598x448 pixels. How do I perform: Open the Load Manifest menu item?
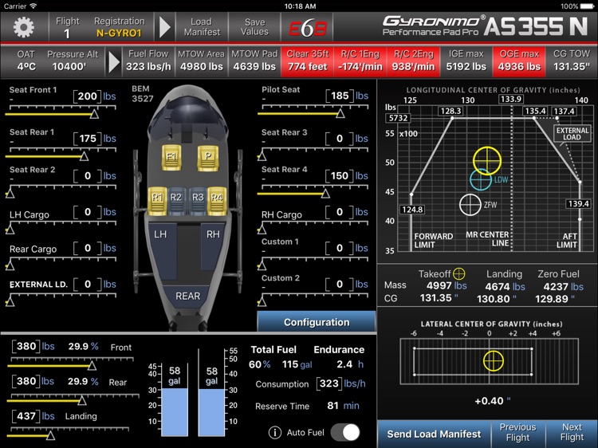tap(202, 27)
